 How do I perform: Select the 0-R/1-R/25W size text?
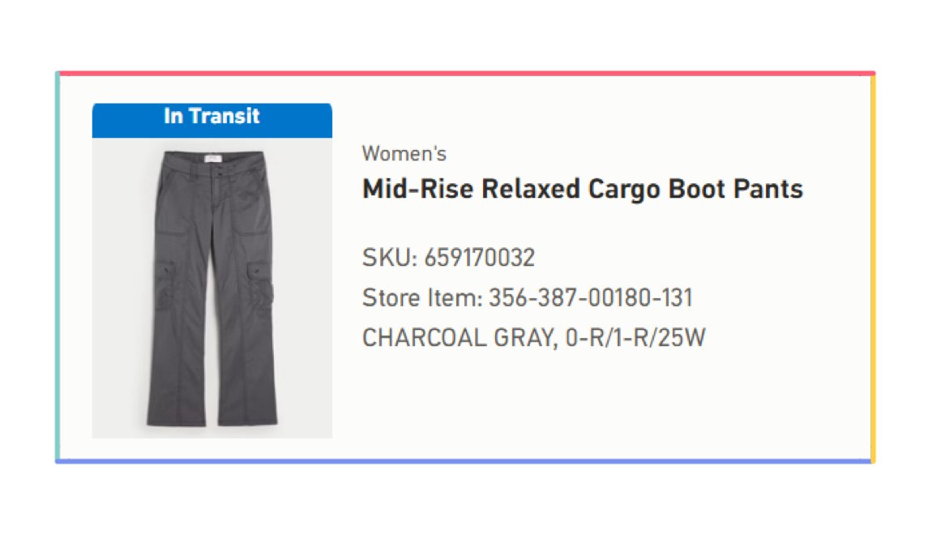tap(635, 338)
